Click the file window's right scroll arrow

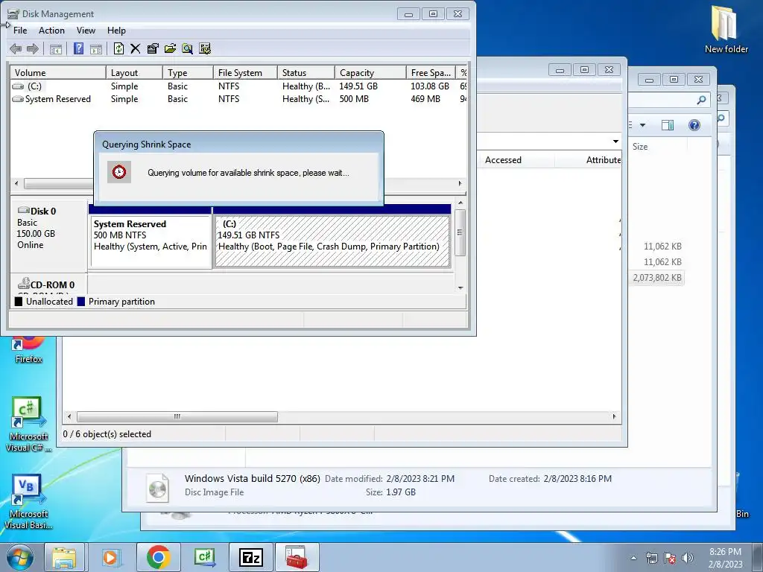[614, 417]
